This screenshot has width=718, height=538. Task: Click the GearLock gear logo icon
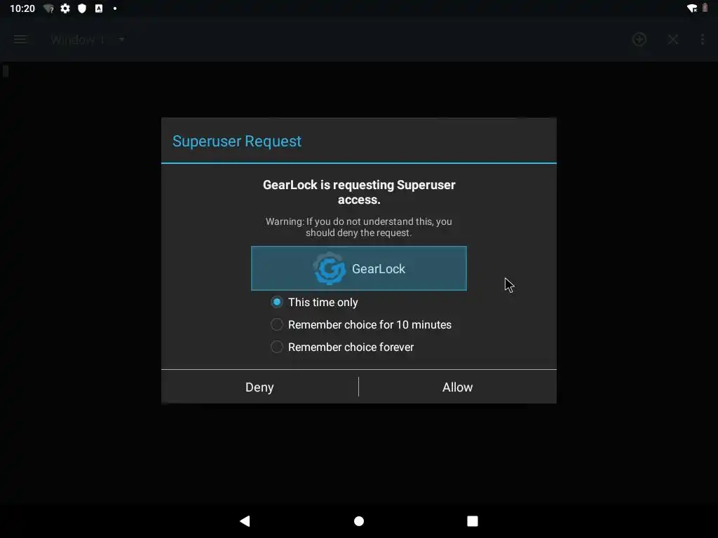coord(330,268)
